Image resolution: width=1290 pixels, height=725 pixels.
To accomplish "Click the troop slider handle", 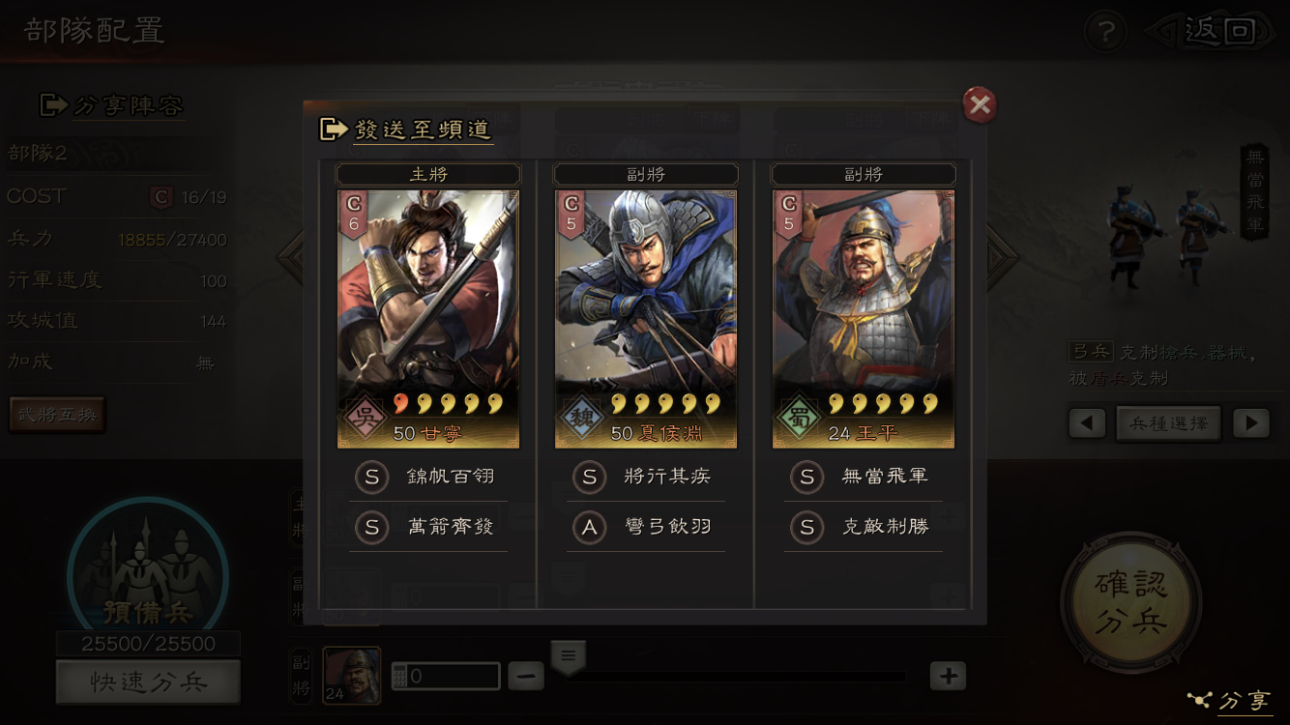I will (568, 658).
